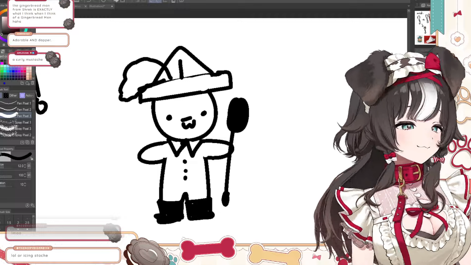Viewport: 471px width, 265px height.
Task: Click the import sub tool icon below brush list
Action: (22, 142)
